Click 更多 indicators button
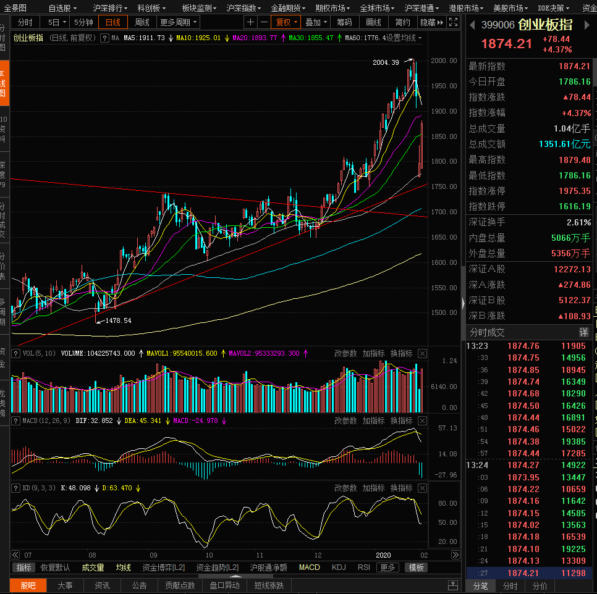Screen dimensions: 597x594 tap(387, 568)
